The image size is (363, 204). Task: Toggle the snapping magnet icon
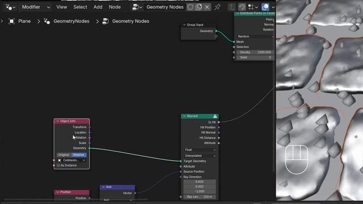pos(242,7)
